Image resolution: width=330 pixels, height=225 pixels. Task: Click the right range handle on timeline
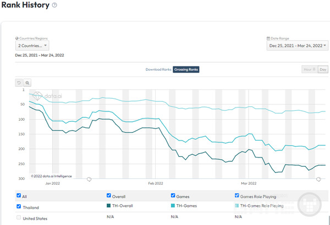pyautogui.click(x=318, y=179)
